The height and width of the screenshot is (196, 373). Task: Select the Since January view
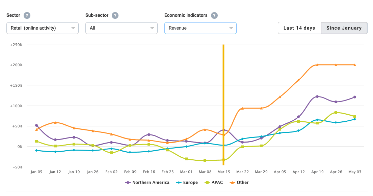pyautogui.click(x=344, y=28)
